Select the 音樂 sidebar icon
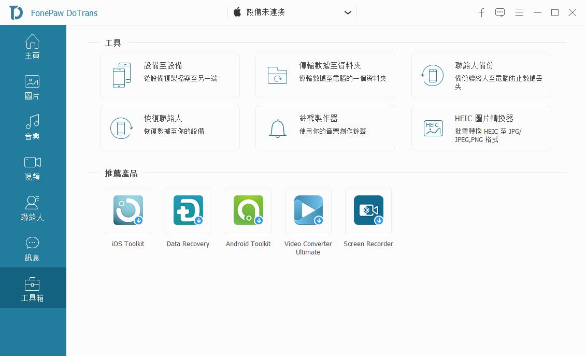 click(x=32, y=127)
